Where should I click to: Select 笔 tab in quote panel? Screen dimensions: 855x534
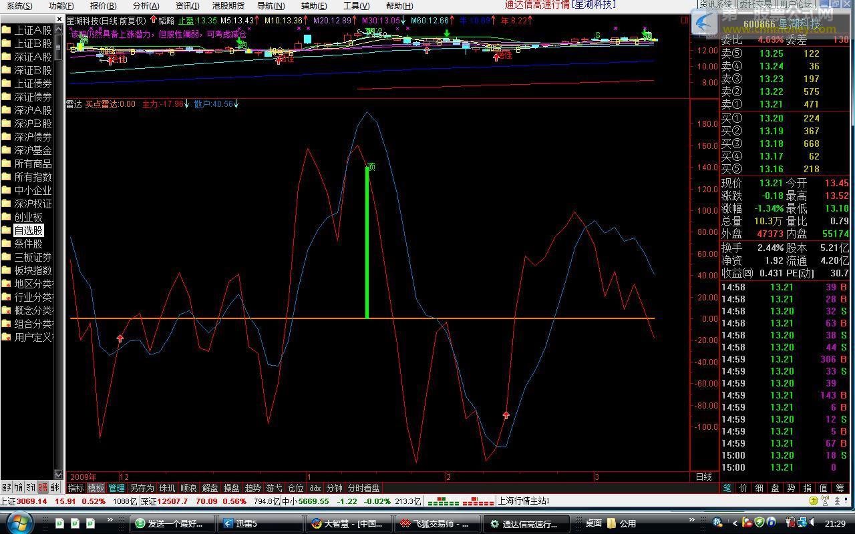pyautogui.click(x=727, y=488)
